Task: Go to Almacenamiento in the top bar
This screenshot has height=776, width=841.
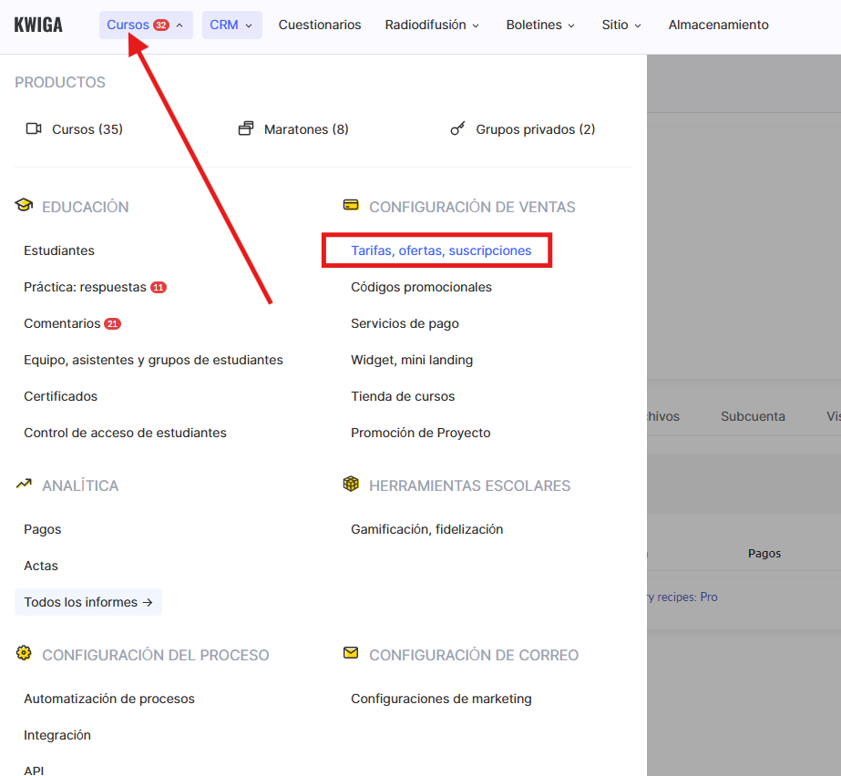Action: (x=718, y=25)
